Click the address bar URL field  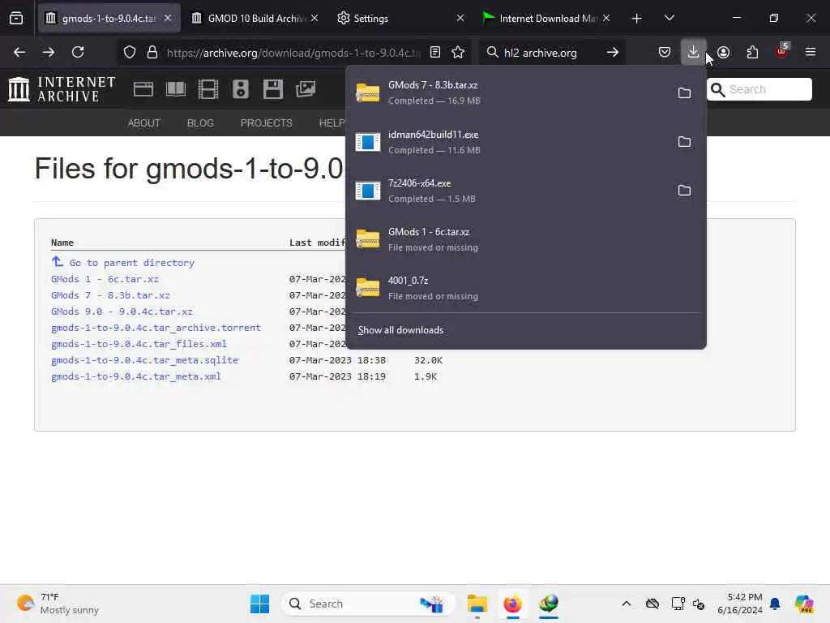293,53
